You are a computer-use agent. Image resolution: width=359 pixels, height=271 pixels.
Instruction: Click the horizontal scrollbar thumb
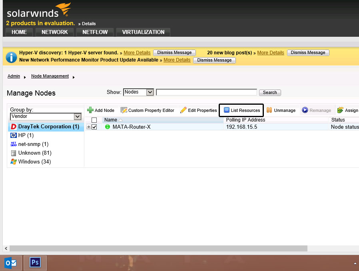158,248
